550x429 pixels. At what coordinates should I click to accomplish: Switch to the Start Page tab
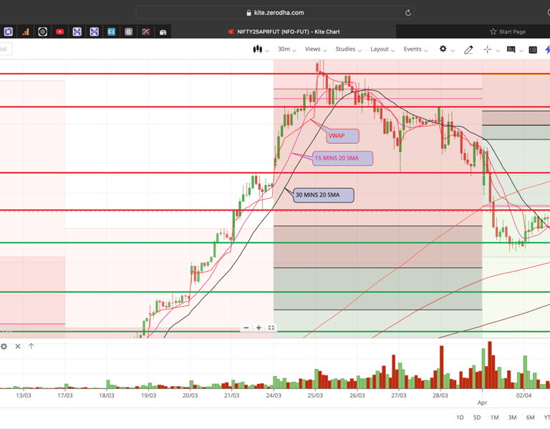pos(508,31)
